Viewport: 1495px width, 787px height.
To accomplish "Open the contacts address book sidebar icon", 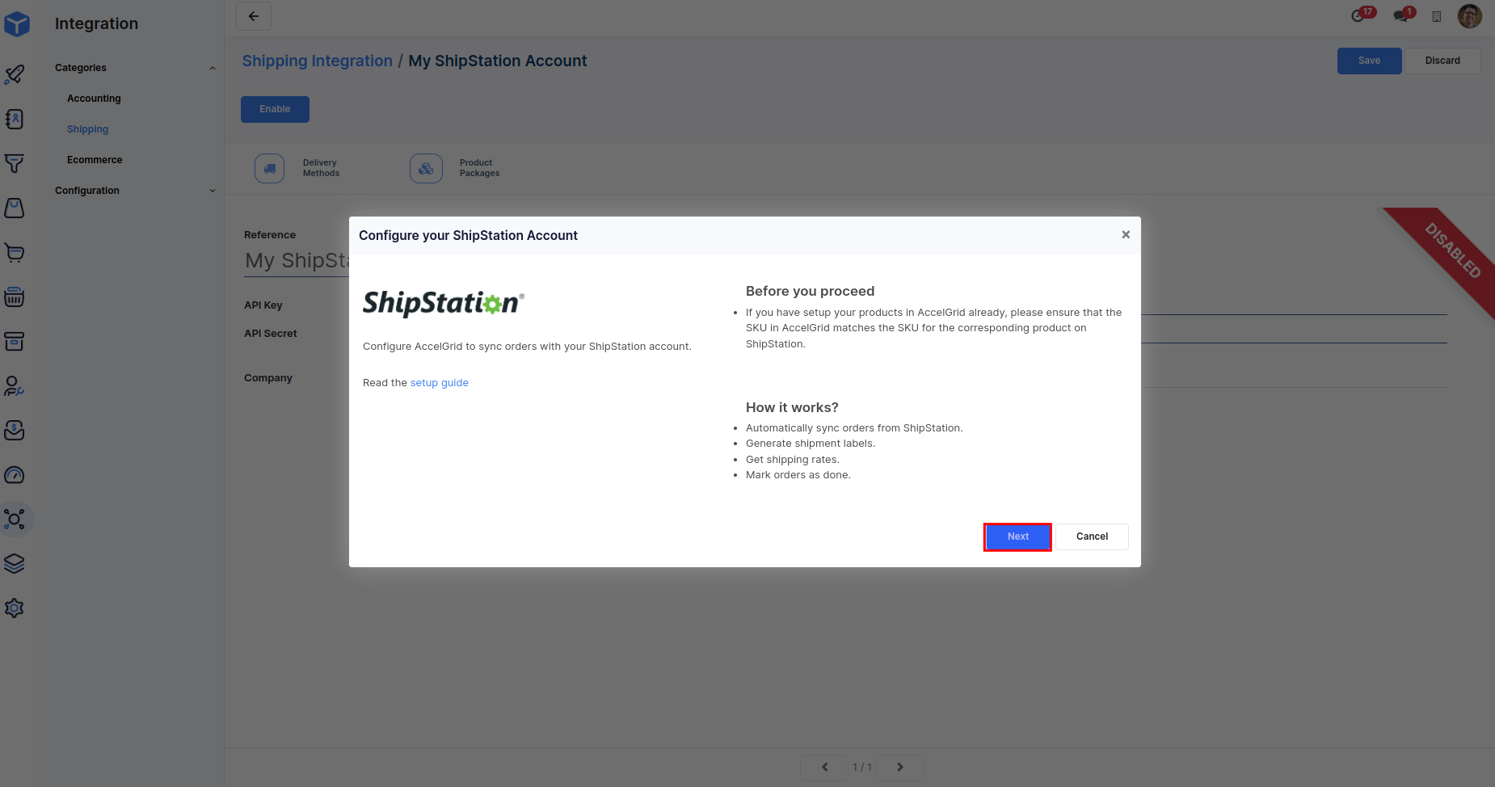I will pyautogui.click(x=15, y=120).
